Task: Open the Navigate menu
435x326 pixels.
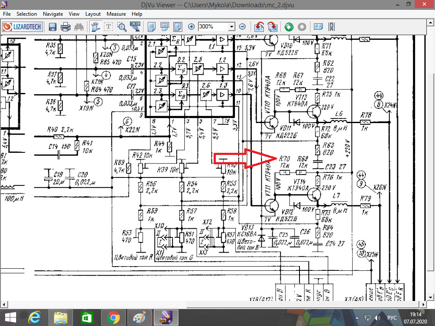Action: (x=53, y=14)
